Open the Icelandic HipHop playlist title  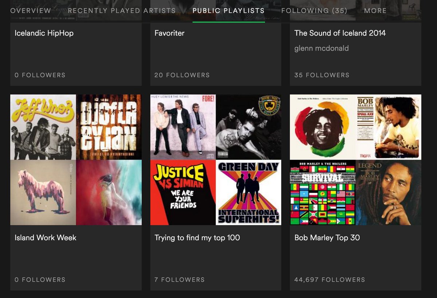(44, 33)
